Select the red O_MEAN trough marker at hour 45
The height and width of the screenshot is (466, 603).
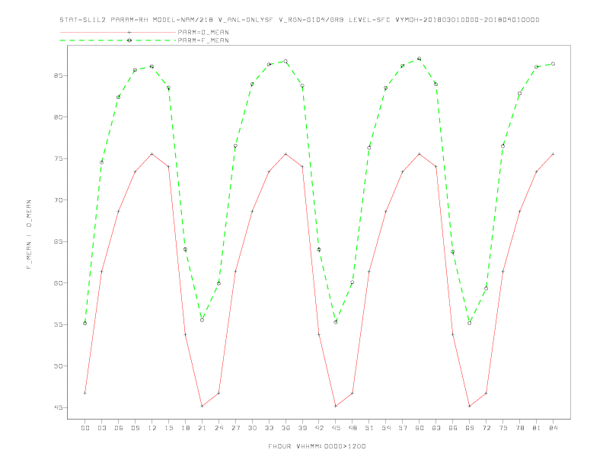click(x=336, y=406)
